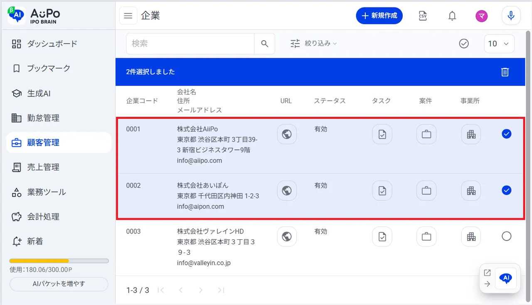The height and width of the screenshot is (305, 532).
Task: Open 生成AI in sidebar
Action: pos(59,93)
